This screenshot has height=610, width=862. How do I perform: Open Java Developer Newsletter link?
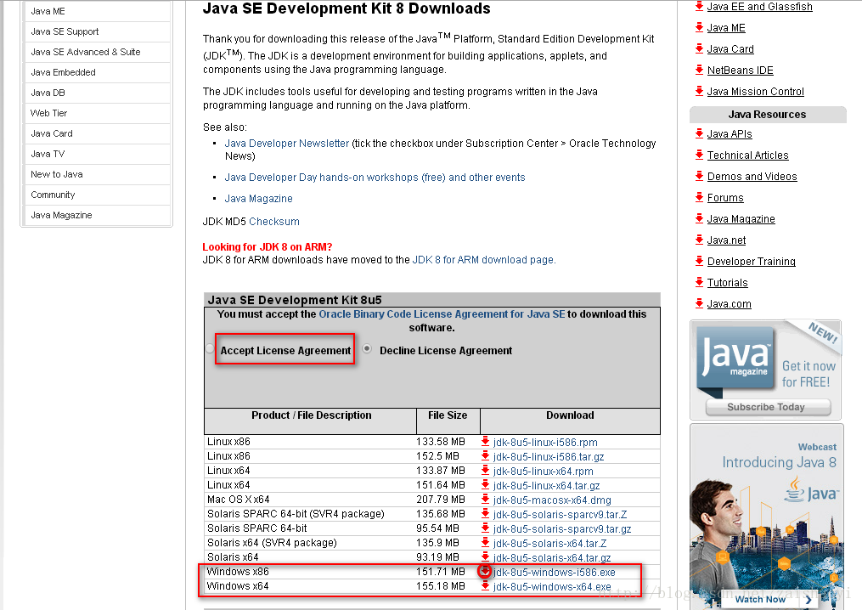pyautogui.click(x=286, y=144)
